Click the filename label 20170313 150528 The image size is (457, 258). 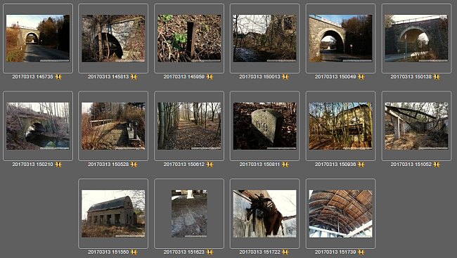(x=108, y=165)
